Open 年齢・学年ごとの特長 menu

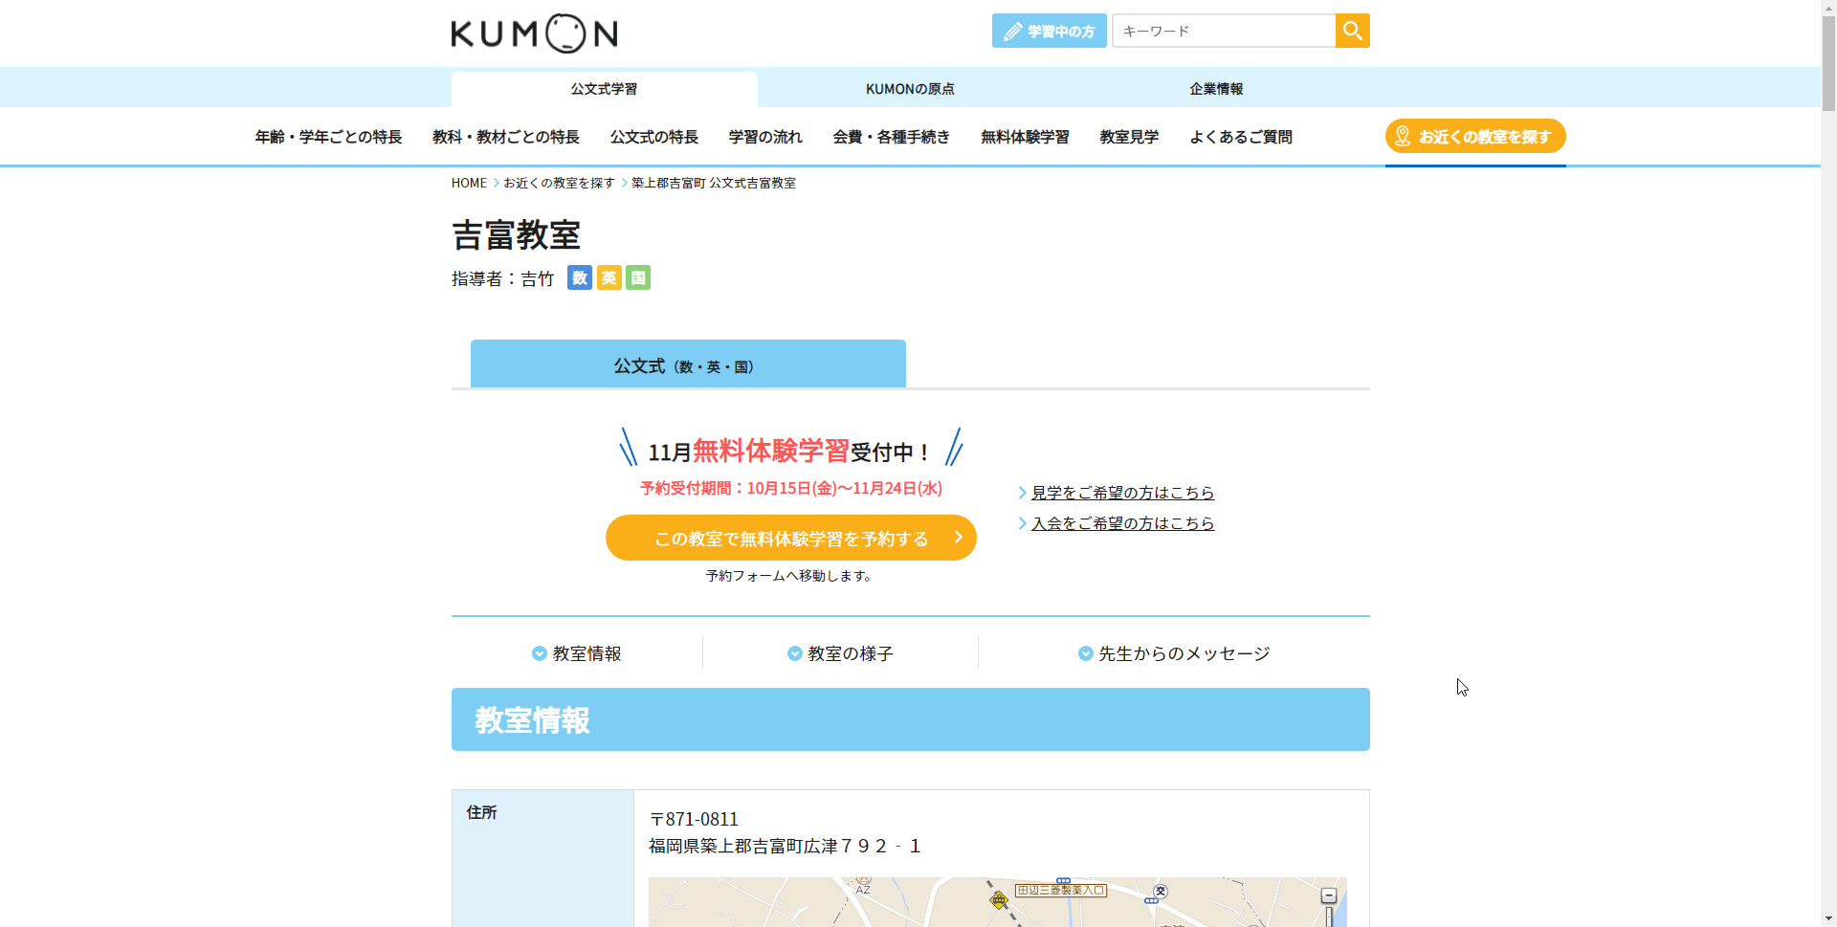coord(328,137)
